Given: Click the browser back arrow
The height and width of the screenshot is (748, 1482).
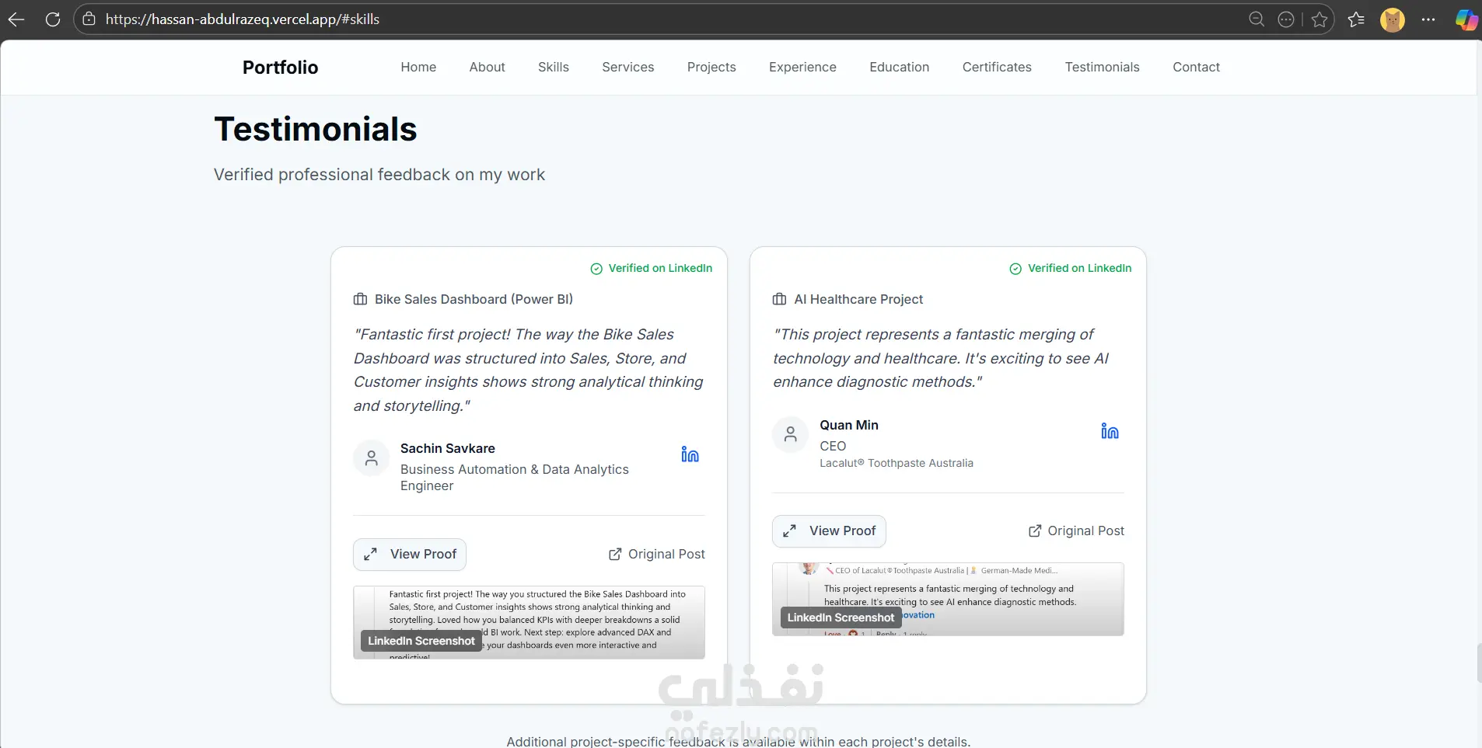Looking at the screenshot, I should (16, 19).
